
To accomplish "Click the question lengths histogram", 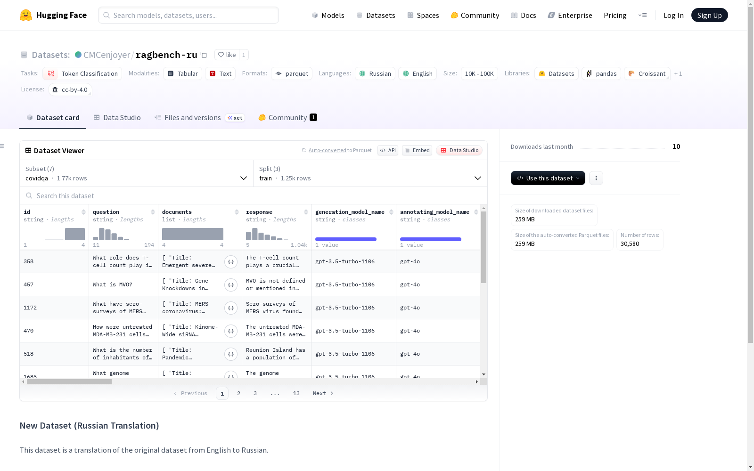I will pyautogui.click(x=123, y=234).
